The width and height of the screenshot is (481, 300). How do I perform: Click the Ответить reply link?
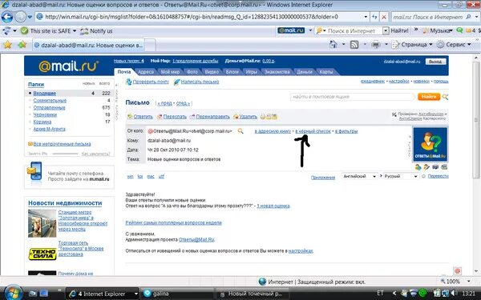click(x=143, y=117)
